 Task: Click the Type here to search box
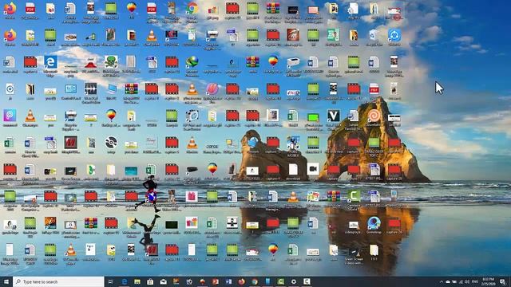point(58,281)
